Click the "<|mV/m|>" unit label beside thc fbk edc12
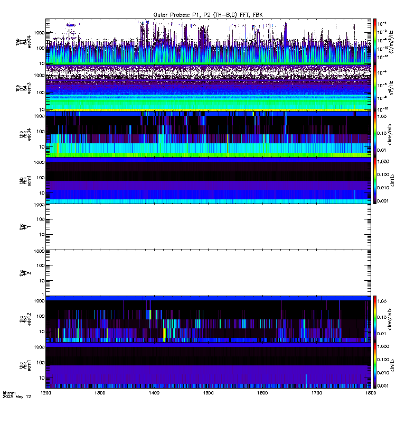Image resolution: width=396 pixels, height=423 pixels. 390,319
